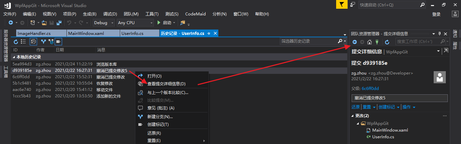Image resolution: width=461 pixels, height=144 pixels.
Task: Close the Team Explorer panel
Action: pyautogui.click(x=445, y=34)
